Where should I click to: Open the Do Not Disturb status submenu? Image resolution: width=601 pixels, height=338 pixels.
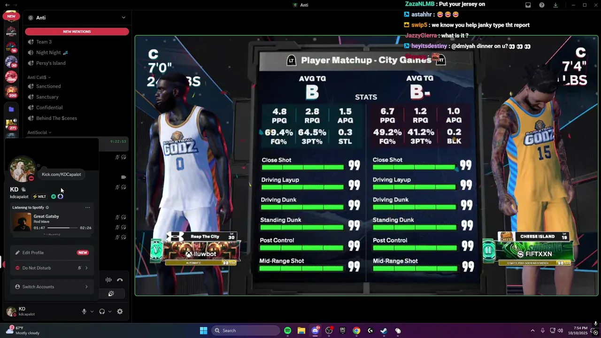(52, 268)
